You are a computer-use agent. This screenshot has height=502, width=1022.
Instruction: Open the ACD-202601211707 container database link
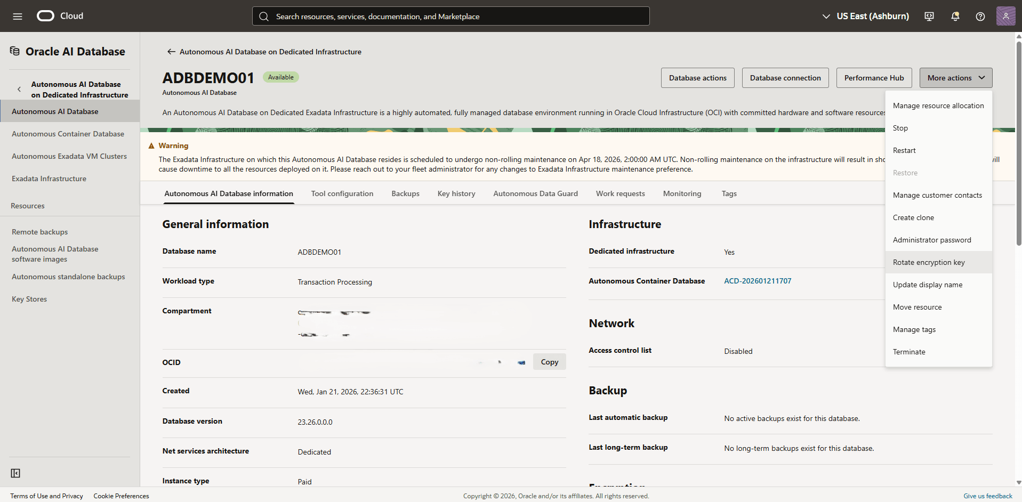coord(758,281)
